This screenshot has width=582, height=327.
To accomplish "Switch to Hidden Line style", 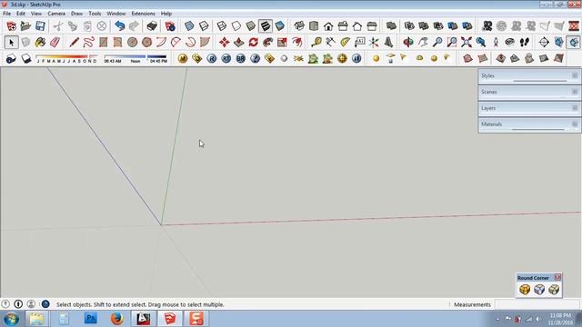I will pyautogui.click(x=236, y=26).
